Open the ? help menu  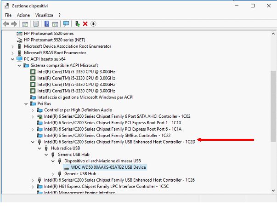point(60,15)
